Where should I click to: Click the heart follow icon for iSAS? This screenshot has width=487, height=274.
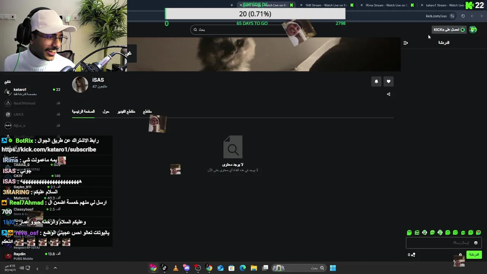[388, 81]
